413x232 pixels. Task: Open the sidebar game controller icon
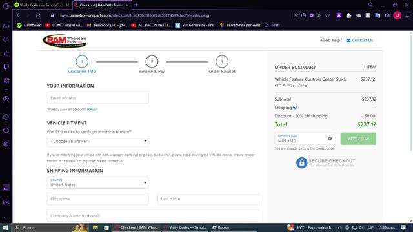(6, 26)
